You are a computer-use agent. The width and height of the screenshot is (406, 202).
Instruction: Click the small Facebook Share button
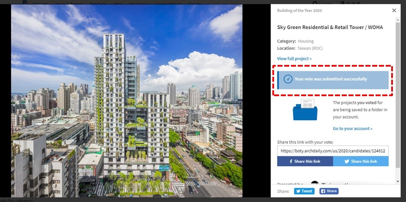coord(329,191)
